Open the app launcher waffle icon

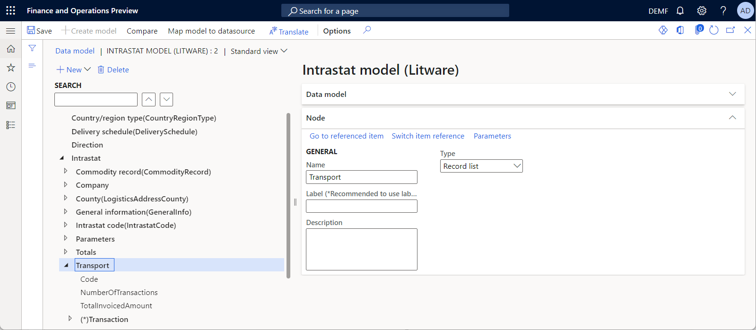pos(10,10)
